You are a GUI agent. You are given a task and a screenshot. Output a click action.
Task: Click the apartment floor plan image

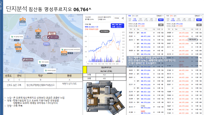pyautogui.click(x=104, y=97)
